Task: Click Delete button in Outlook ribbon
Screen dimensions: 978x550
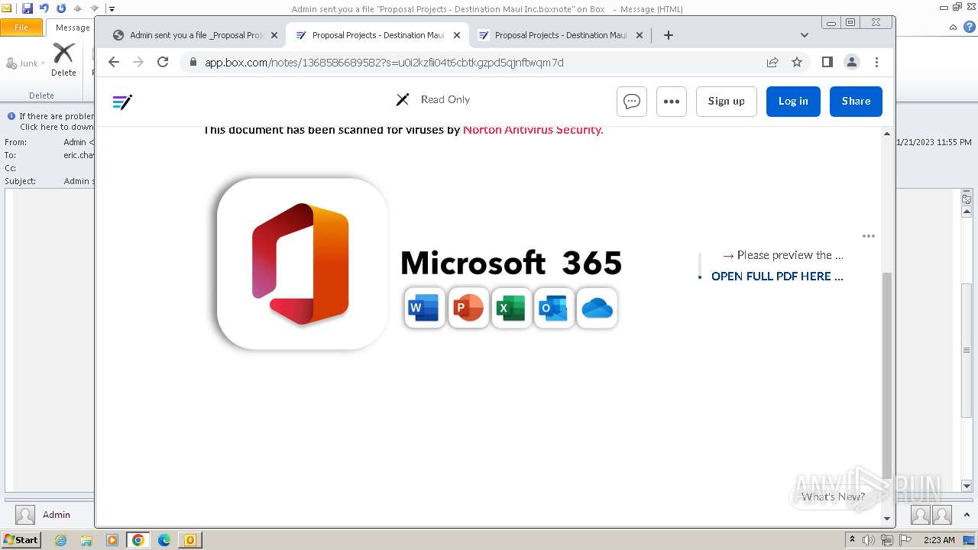Action: pos(63,60)
